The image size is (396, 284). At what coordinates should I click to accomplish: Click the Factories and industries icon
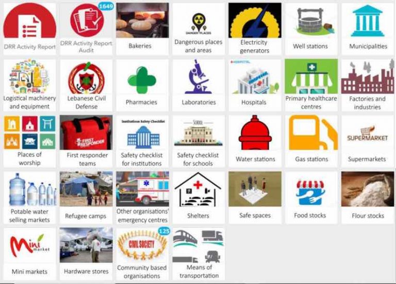[x=368, y=77]
